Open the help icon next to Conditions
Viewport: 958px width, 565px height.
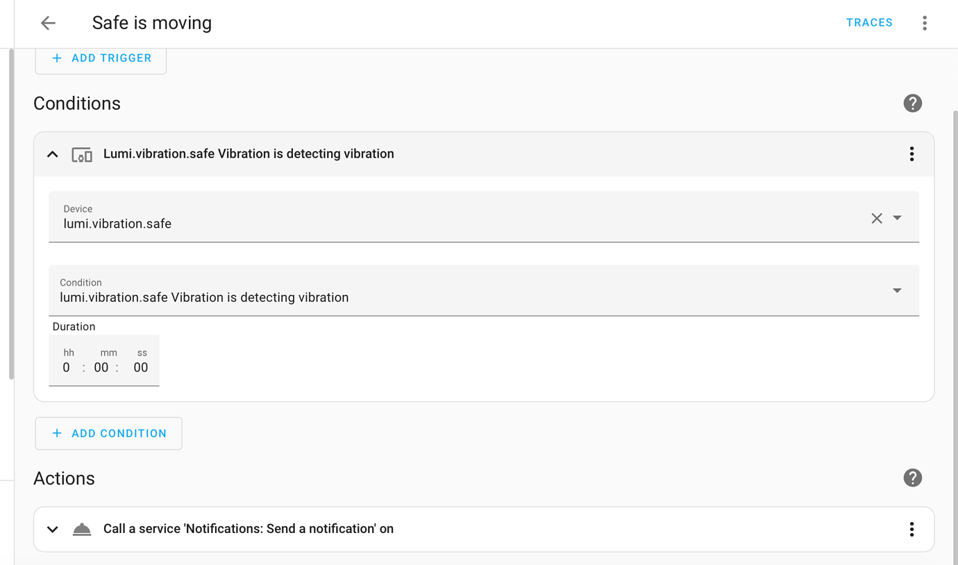[x=912, y=103]
